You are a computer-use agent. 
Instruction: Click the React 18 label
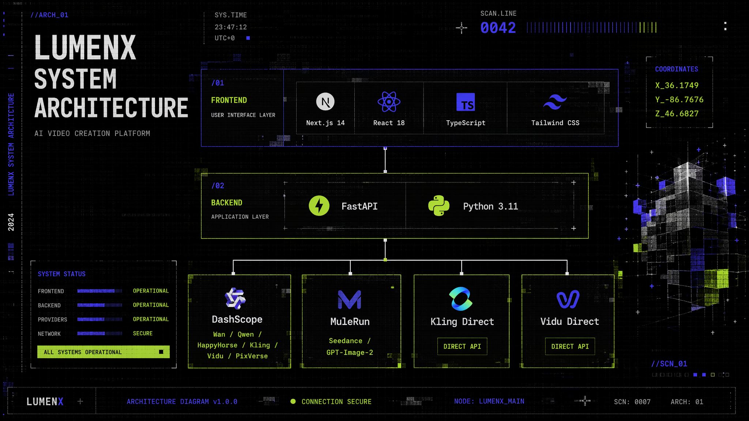tap(389, 123)
